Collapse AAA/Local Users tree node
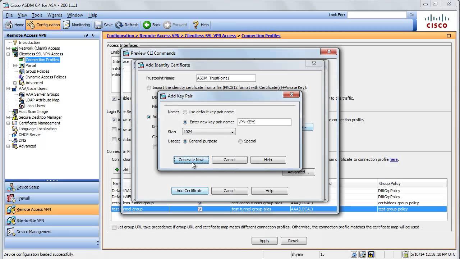The width and height of the screenshot is (460, 259). pos(8,88)
